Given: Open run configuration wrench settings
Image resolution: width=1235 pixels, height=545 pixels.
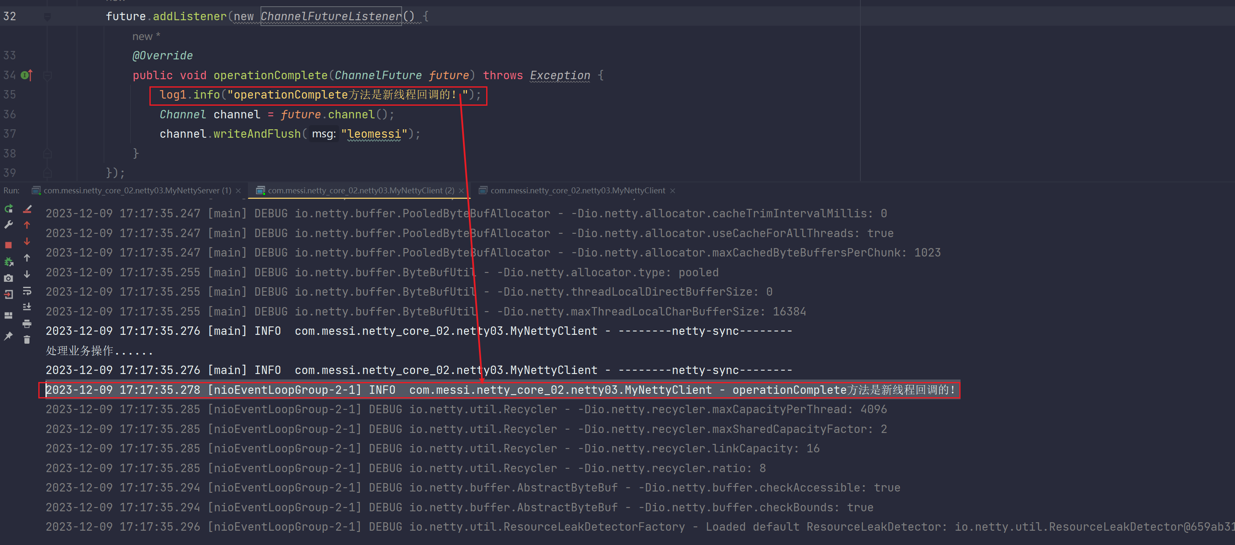Looking at the screenshot, I should click(x=8, y=224).
